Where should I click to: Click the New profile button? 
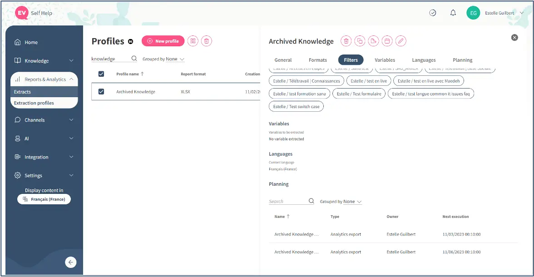pos(163,41)
